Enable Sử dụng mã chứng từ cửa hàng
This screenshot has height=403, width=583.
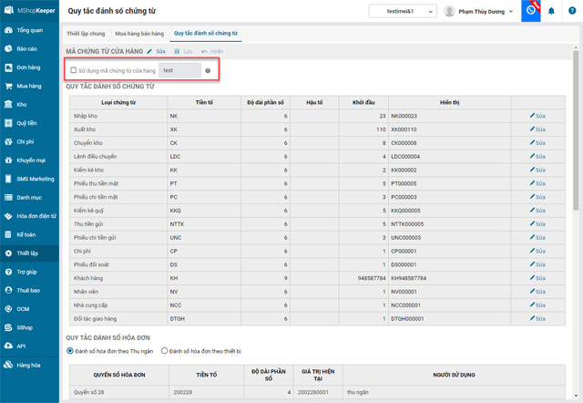click(74, 70)
